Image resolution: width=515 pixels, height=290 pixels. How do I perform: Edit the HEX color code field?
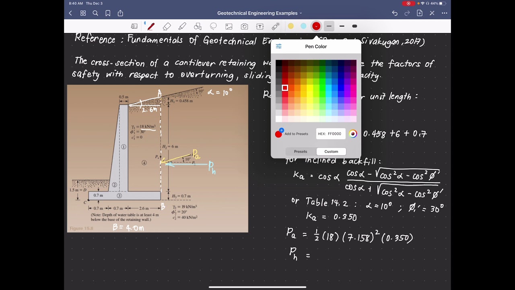(x=331, y=134)
